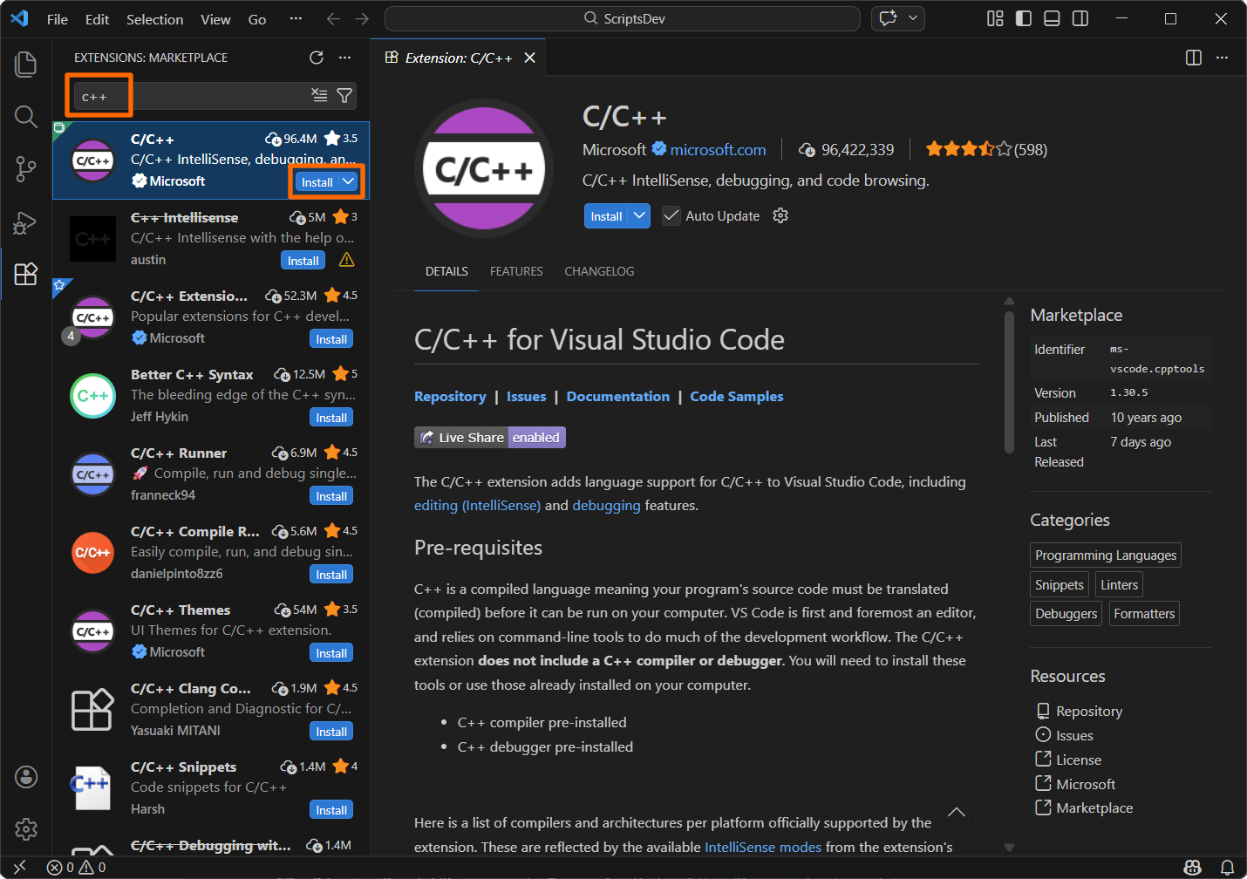Image resolution: width=1247 pixels, height=879 pixels.
Task: Select C/C++ Compile Run extension in list
Action: click(211, 552)
